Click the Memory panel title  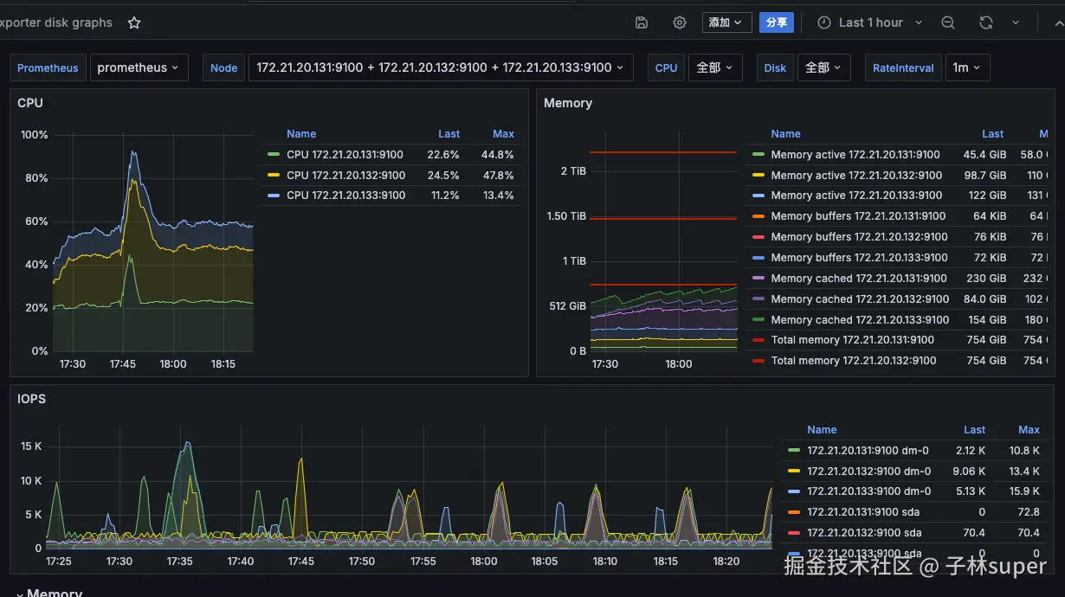pyautogui.click(x=568, y=103)
